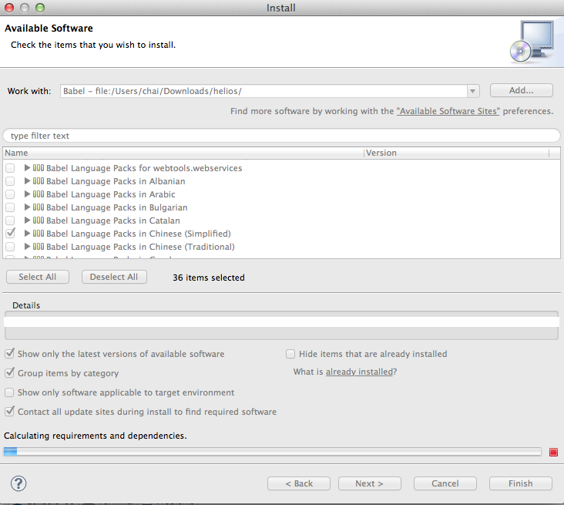564x505 pixels.
Task: Click the Bulgarian language pack category icon
Action: tap(39, 207)
